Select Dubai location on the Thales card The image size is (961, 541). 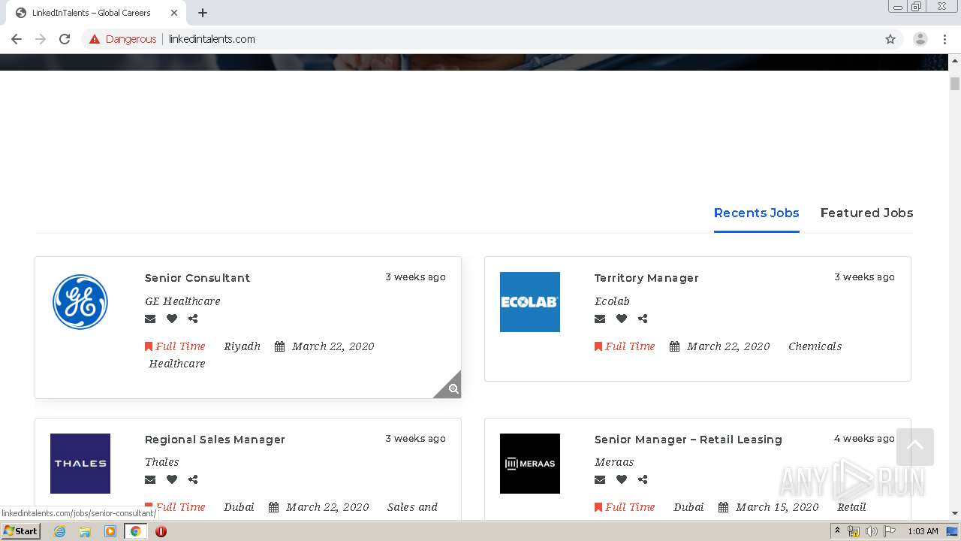pos(239,507)
